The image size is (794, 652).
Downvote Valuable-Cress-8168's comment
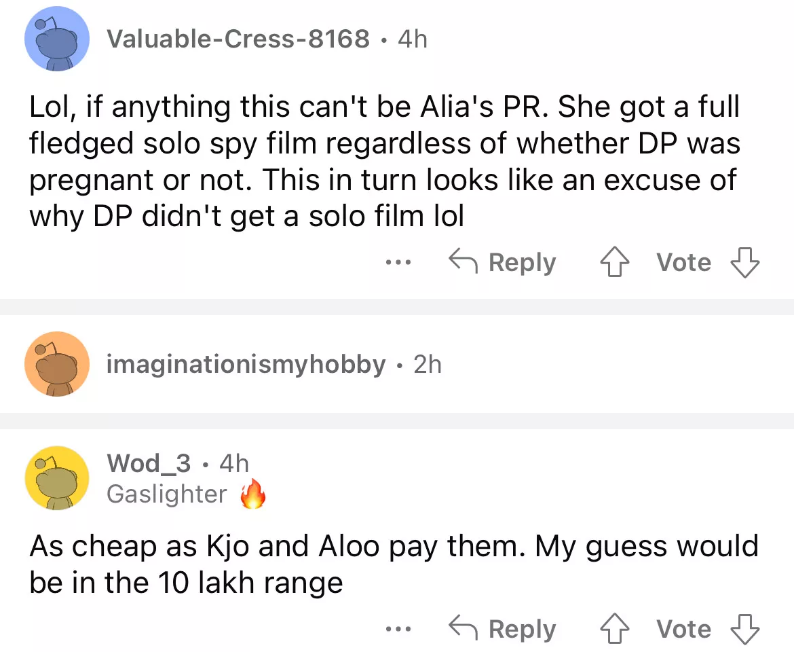[744, 263]
